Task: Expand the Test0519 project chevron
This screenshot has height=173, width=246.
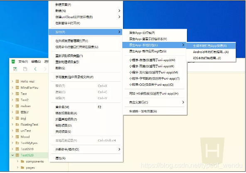Action: [12, 149]
